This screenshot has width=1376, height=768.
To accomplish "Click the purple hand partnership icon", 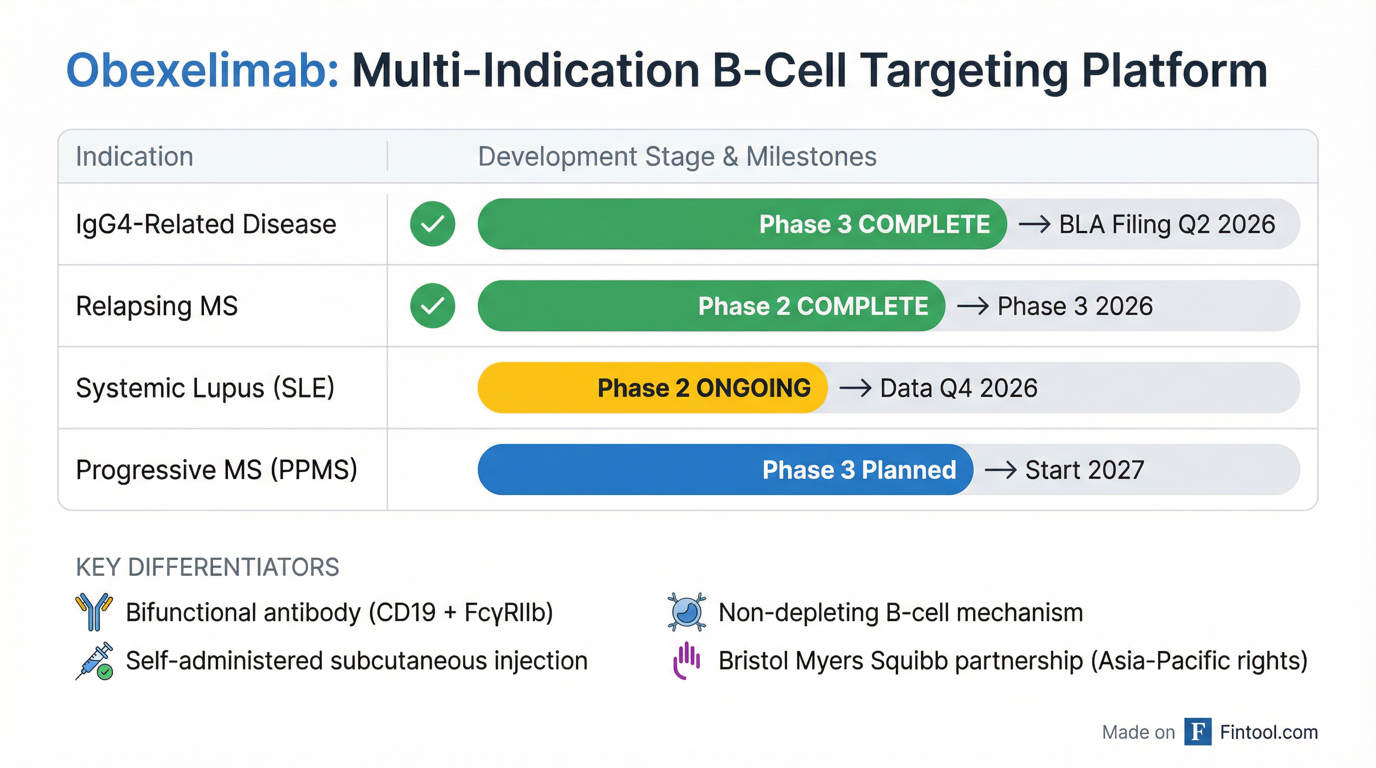I will (686, 660).
